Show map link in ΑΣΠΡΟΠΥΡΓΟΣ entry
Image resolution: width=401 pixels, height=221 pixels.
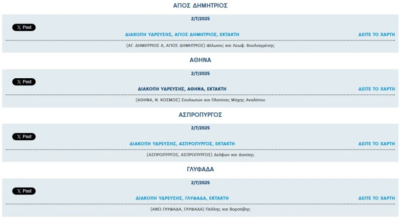[377, 144]
